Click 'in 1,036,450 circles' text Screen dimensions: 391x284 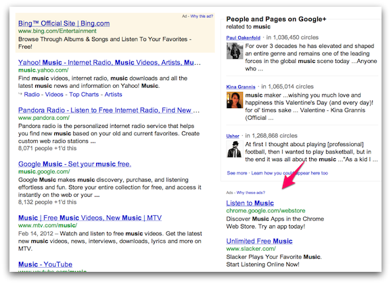point(292,37)
